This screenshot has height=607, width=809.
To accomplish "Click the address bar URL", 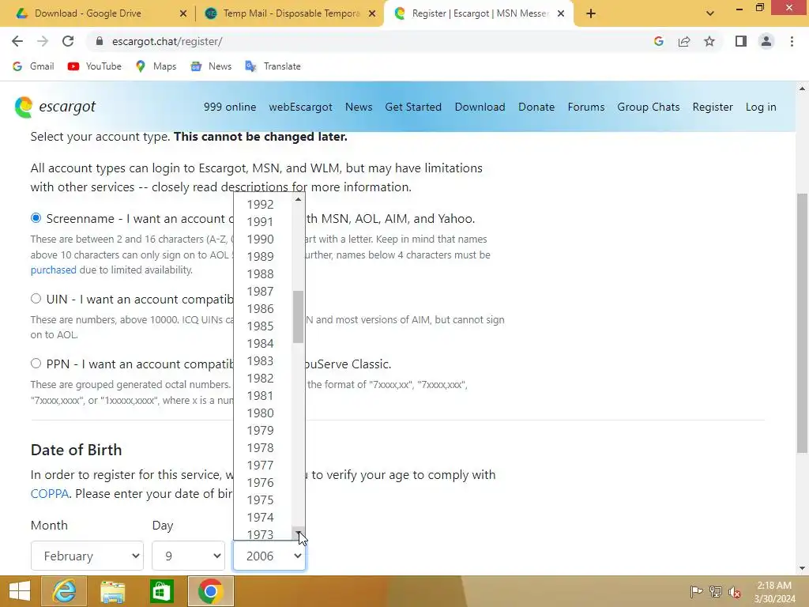I will point(167,41).
